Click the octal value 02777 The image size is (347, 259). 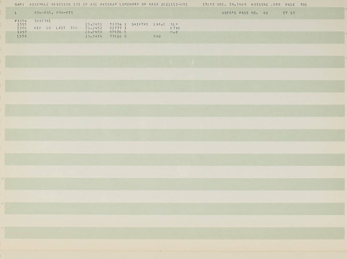pos(116,28)
